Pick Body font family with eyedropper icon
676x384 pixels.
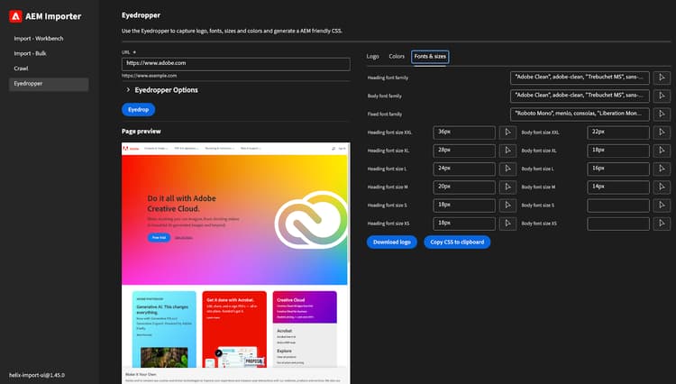pos(662,96)
